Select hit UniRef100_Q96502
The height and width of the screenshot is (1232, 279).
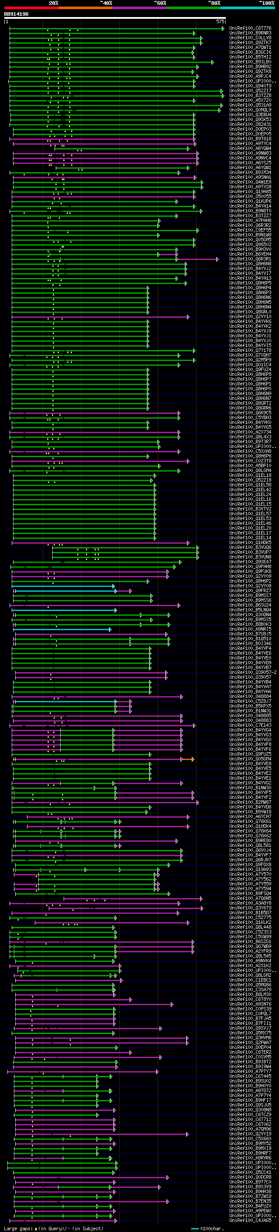[x=250, y=244]
